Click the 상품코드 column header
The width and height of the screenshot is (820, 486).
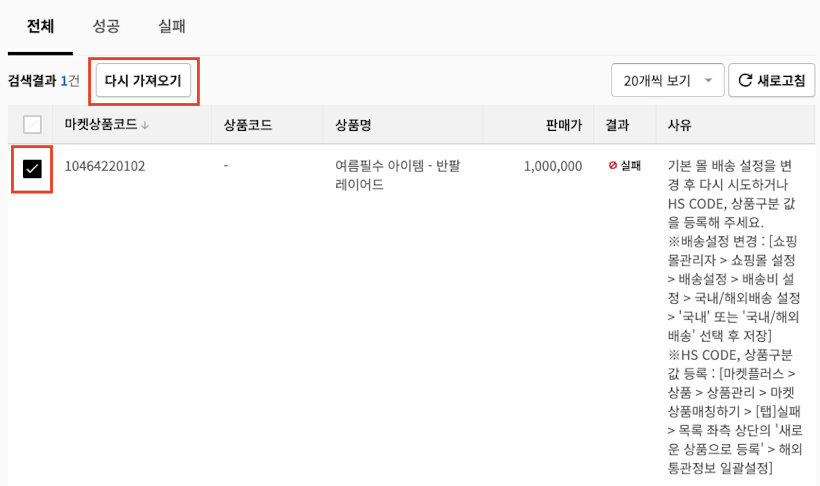coord(248,125)
